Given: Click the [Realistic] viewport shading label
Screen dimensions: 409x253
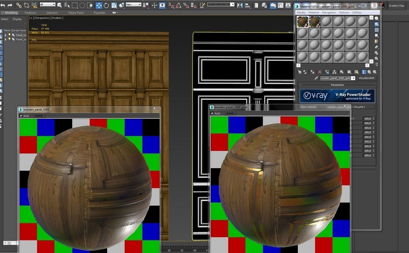Looking at the screenshot, I should 57,18.
